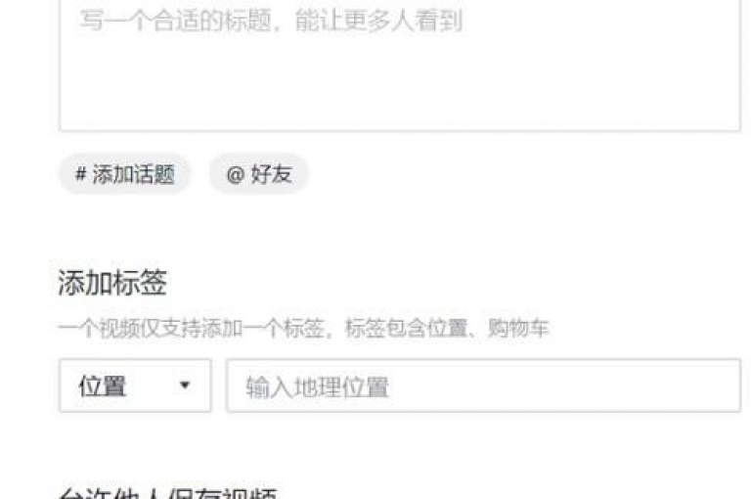The width and height of the screenshot is (751, 499).
Task: Focus the 输入地理位置 input field
Action: (484, 386)
